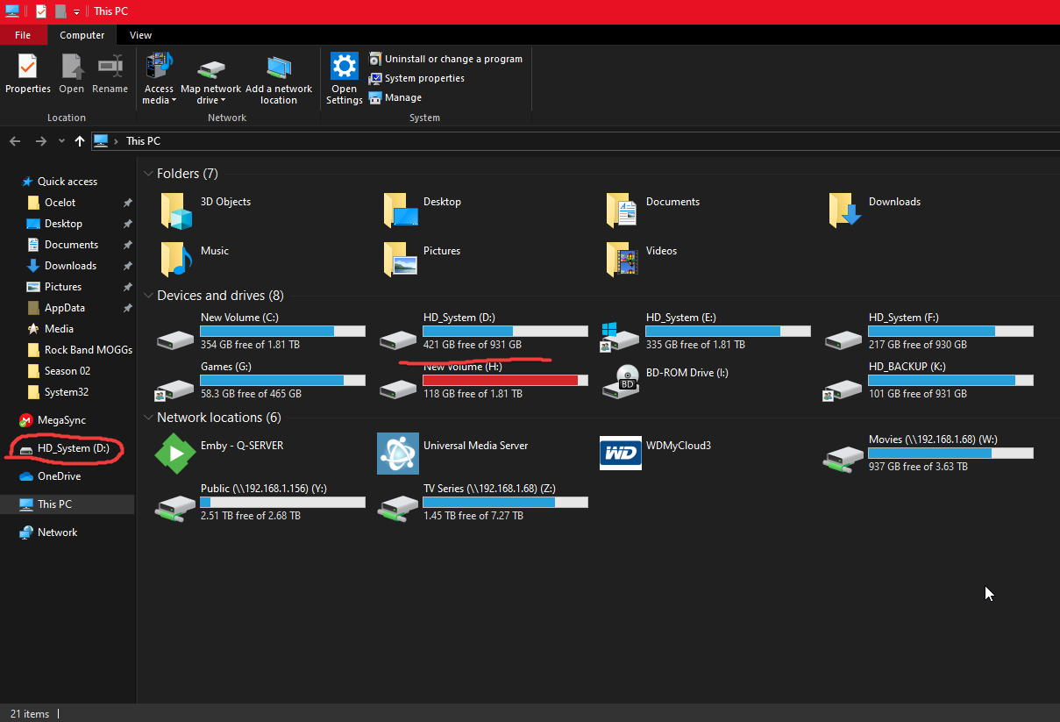Open the Properties ribbon button

click(x=28, y=74)
